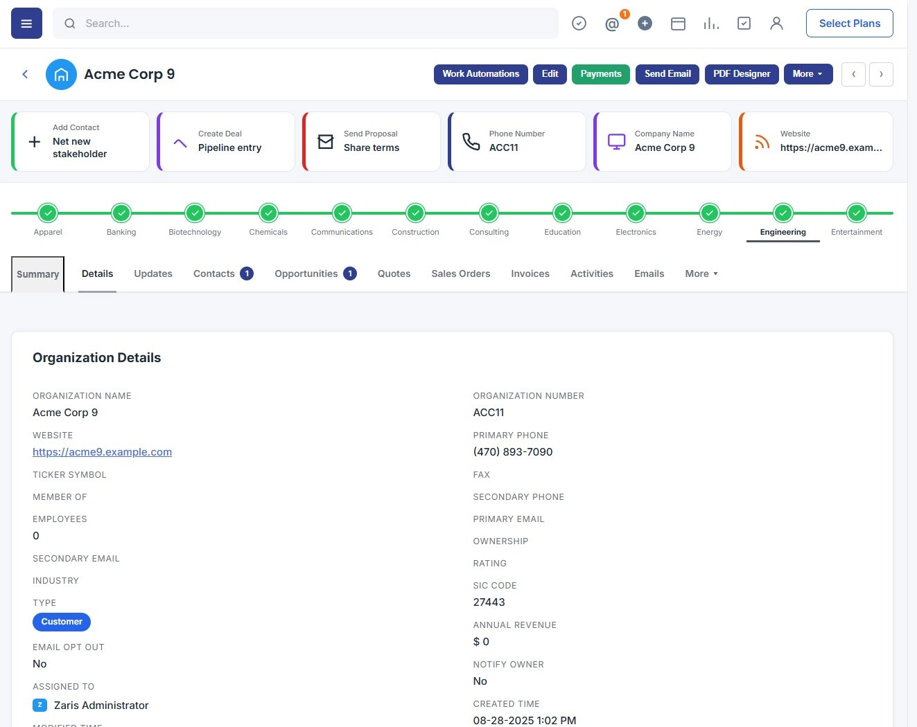This screenshot has height=727, width=917.
Task: Click the organization building avatar icon
Action: click(x=61, y=74)
